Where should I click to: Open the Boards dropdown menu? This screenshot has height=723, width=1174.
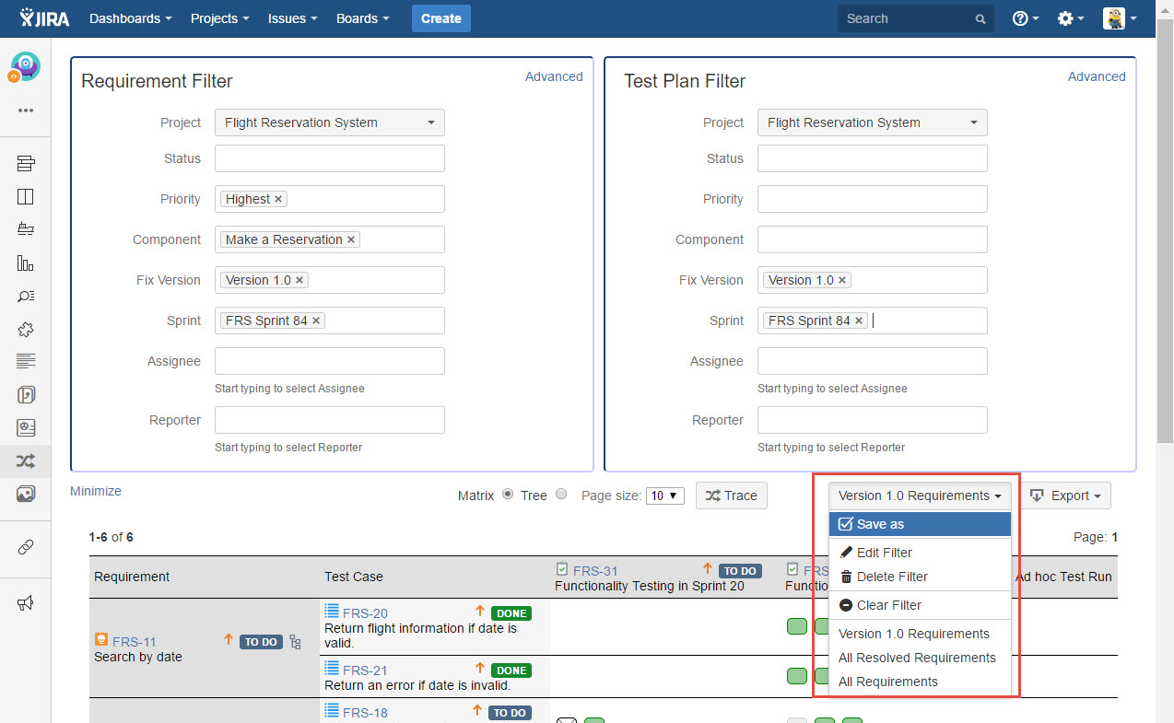363,18
